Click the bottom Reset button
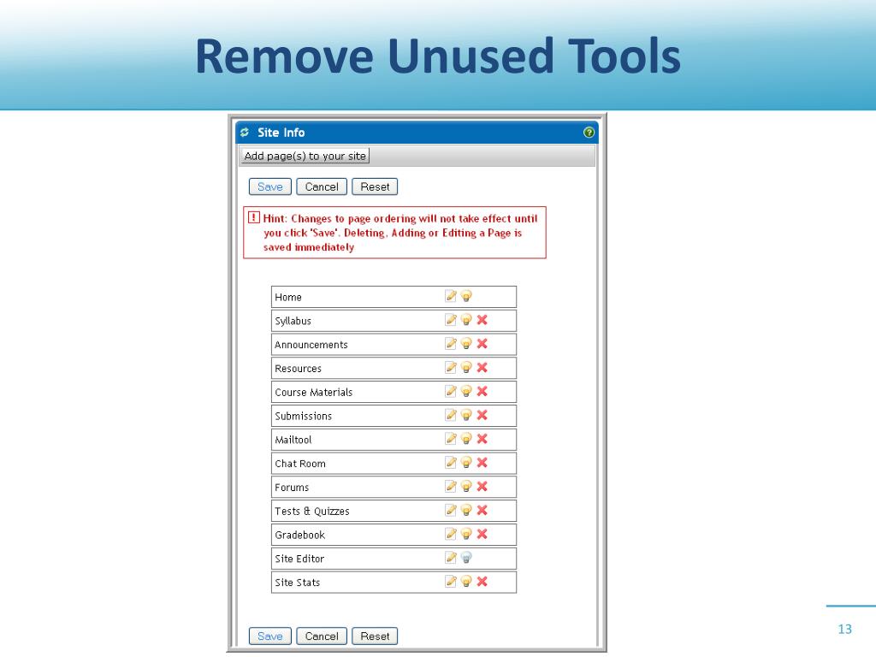The width and height of the screenshot is (876, 657). [x=375, y=636]
